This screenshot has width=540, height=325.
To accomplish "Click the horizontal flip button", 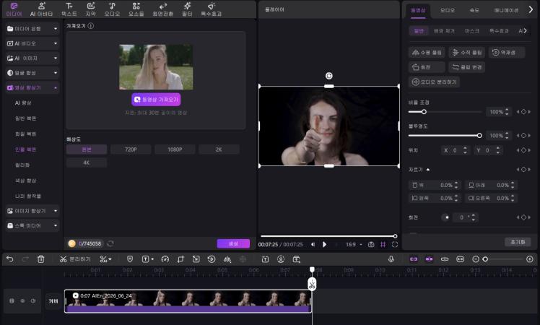I will 427,53.
